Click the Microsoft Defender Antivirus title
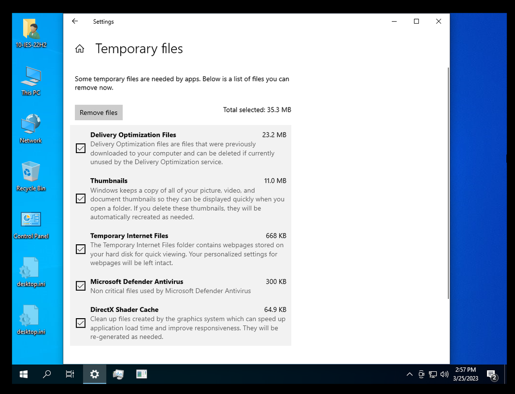The height and width of the screenshot is (394, 515). (x=137, y=282)
